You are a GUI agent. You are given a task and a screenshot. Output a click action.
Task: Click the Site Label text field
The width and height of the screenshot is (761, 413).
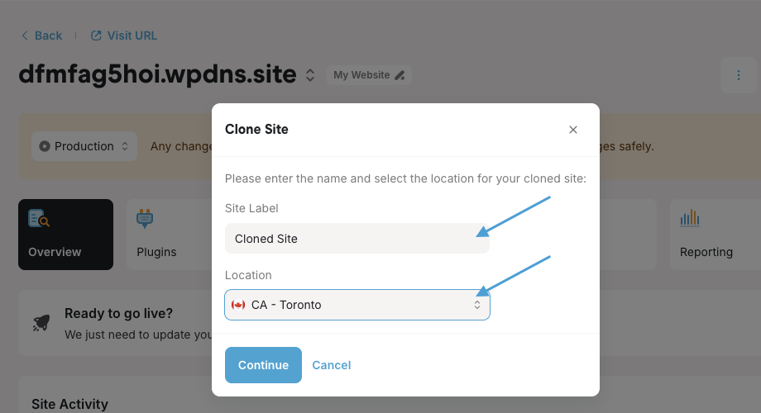tap(357, 239)
